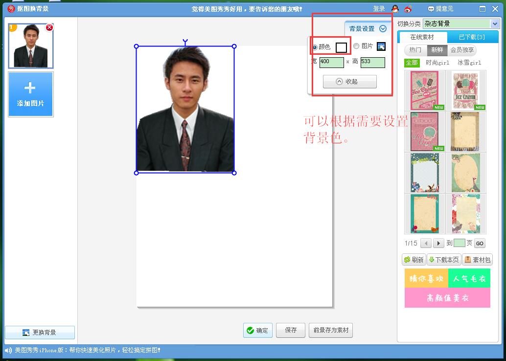Remove the portrait thumbnail with red X
The image size is (506, 361).
click(49, 28)
